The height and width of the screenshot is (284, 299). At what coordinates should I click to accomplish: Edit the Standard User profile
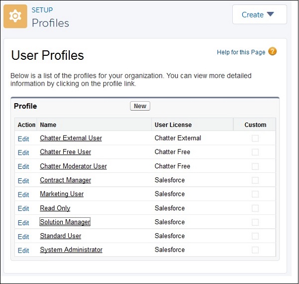point(23,237)
